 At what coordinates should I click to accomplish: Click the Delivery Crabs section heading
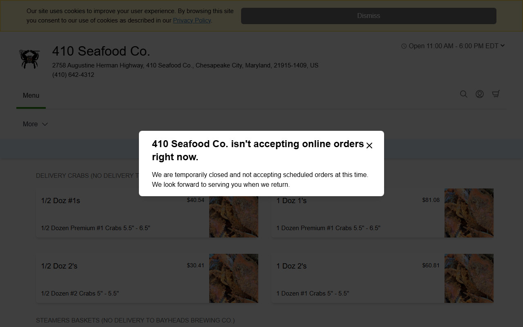click(87, 176)
